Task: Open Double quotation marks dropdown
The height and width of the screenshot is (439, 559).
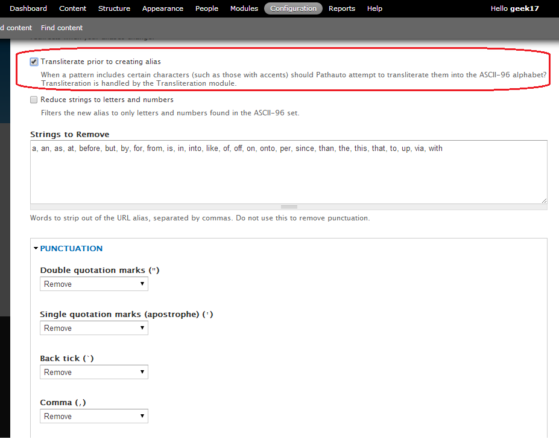Action: (x=94, y=284)
